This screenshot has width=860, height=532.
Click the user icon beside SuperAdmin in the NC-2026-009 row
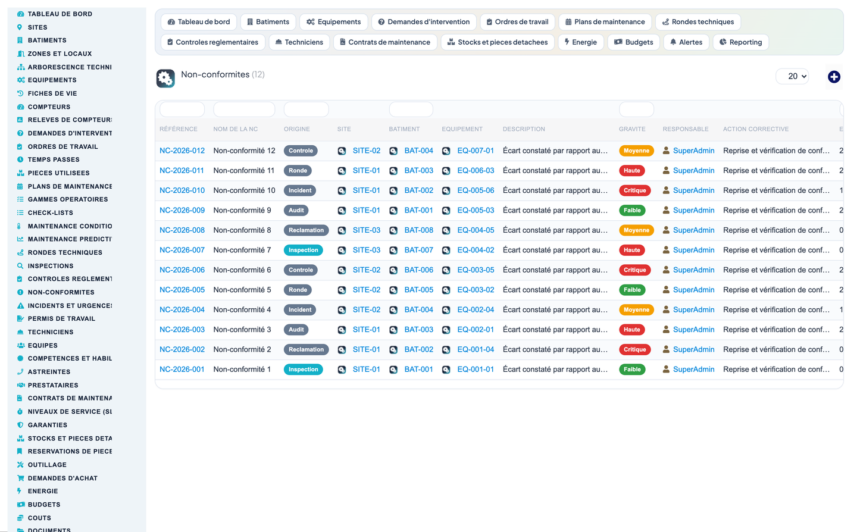[x=667, y=211]
